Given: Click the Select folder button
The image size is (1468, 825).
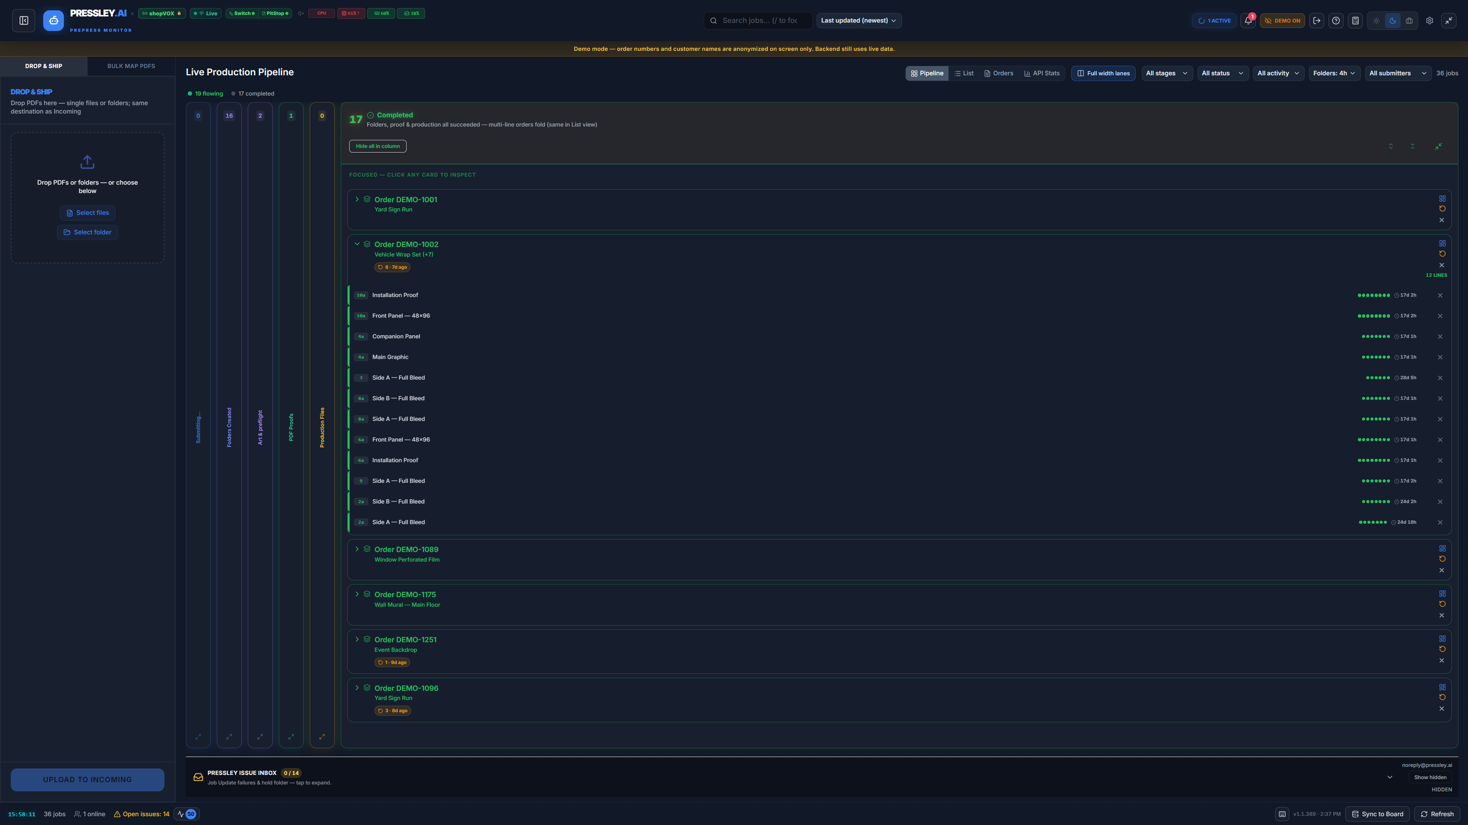Looking at the screenshot, I should (x=87, y=232).
